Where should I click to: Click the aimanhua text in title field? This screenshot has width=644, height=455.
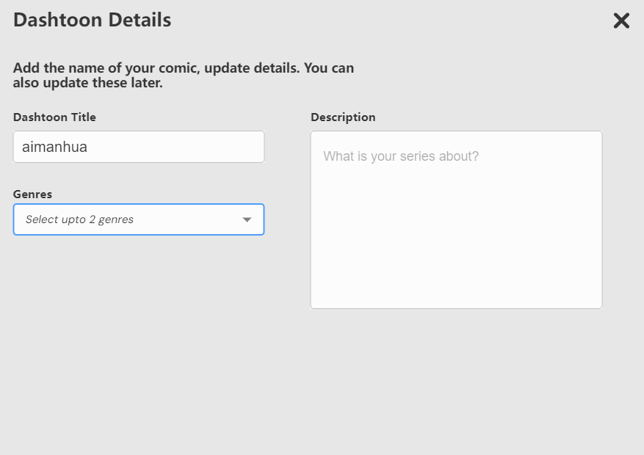coord(54,147)
